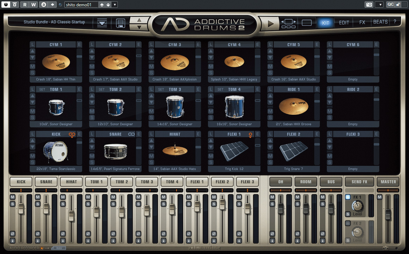Switch to the FX page
This screenshot has height=254, width=409.
point(362,22)
